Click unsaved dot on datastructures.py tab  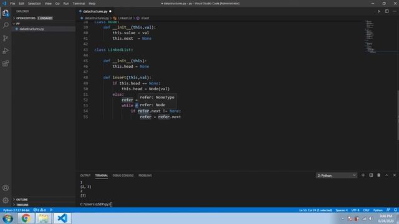110,11
